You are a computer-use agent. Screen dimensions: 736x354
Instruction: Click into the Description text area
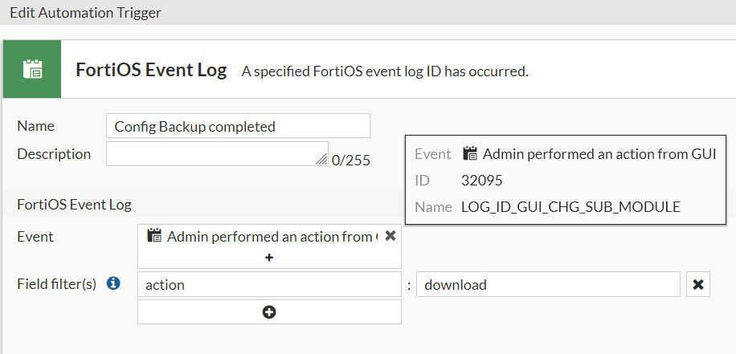pos(213,154)
